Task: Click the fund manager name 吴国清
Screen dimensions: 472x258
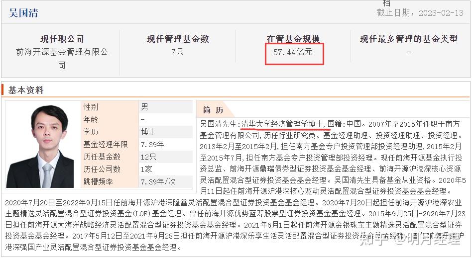Action: pyautogui.click(x=23, y=13)
